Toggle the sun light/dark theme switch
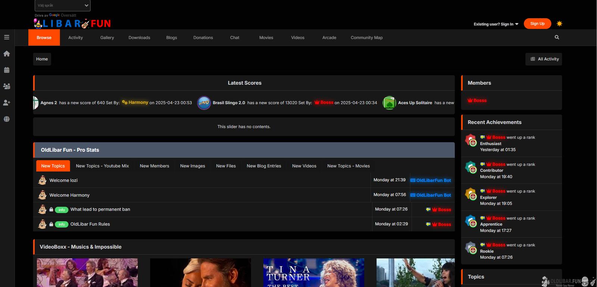 pos(559,24)
